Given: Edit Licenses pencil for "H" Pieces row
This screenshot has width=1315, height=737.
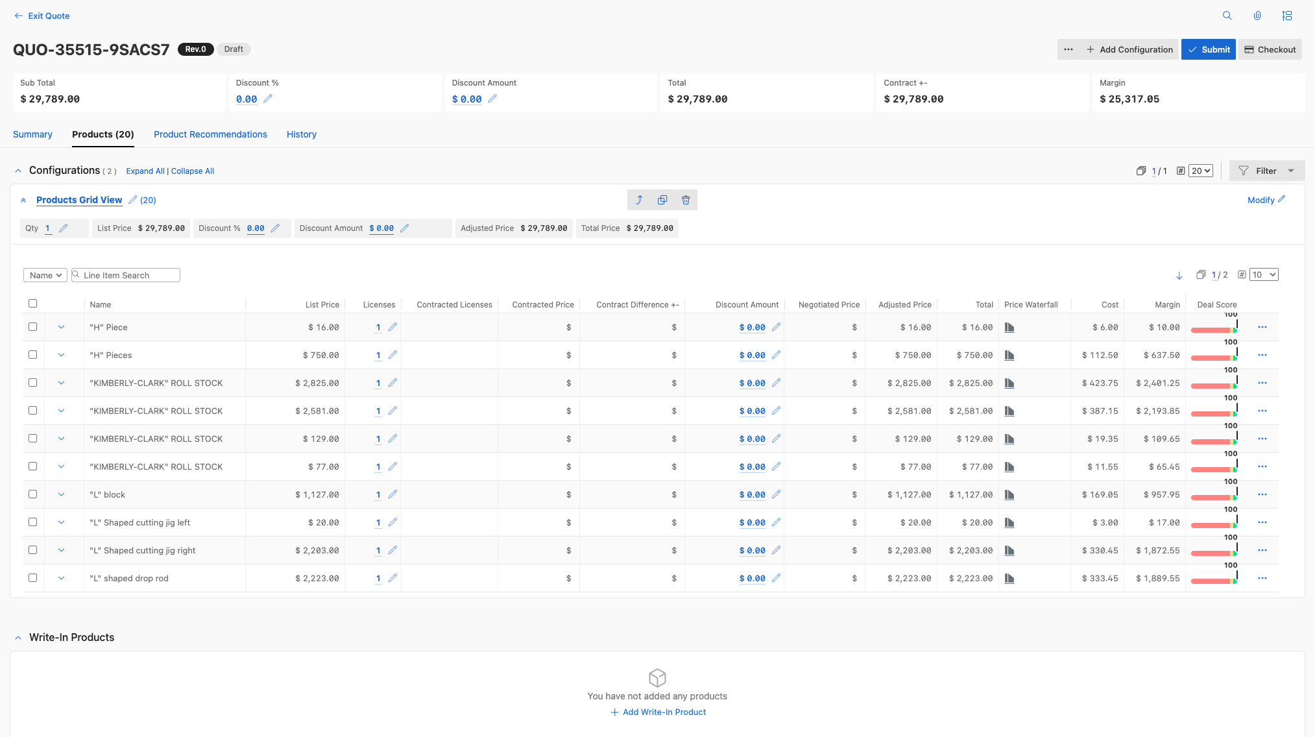Looking at the screenshot, I should (392, 355).
